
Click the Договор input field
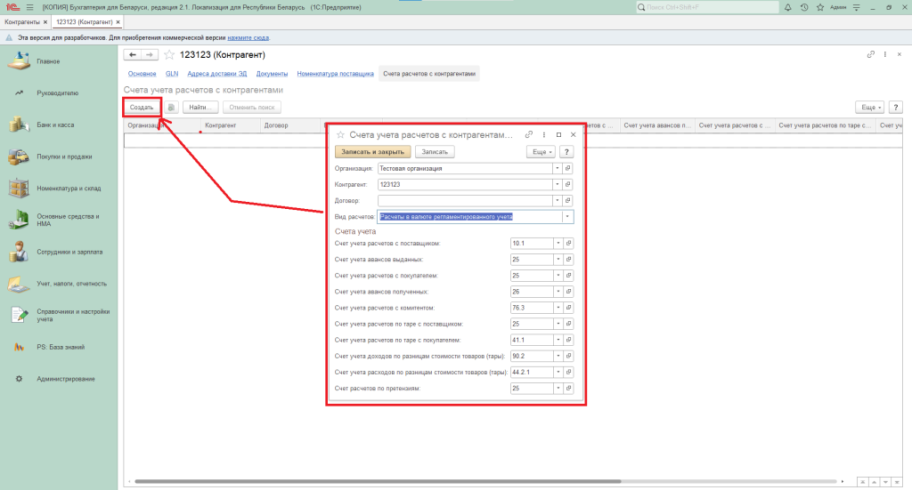coord(463,200)
